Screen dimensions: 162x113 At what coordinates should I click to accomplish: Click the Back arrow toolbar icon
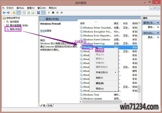pyautogui.click(x=4, y=13)
